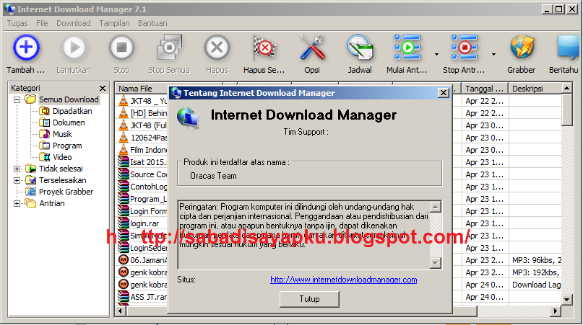Open the File menu
This screenshot has height=325, width=583.
click(42, 23)
